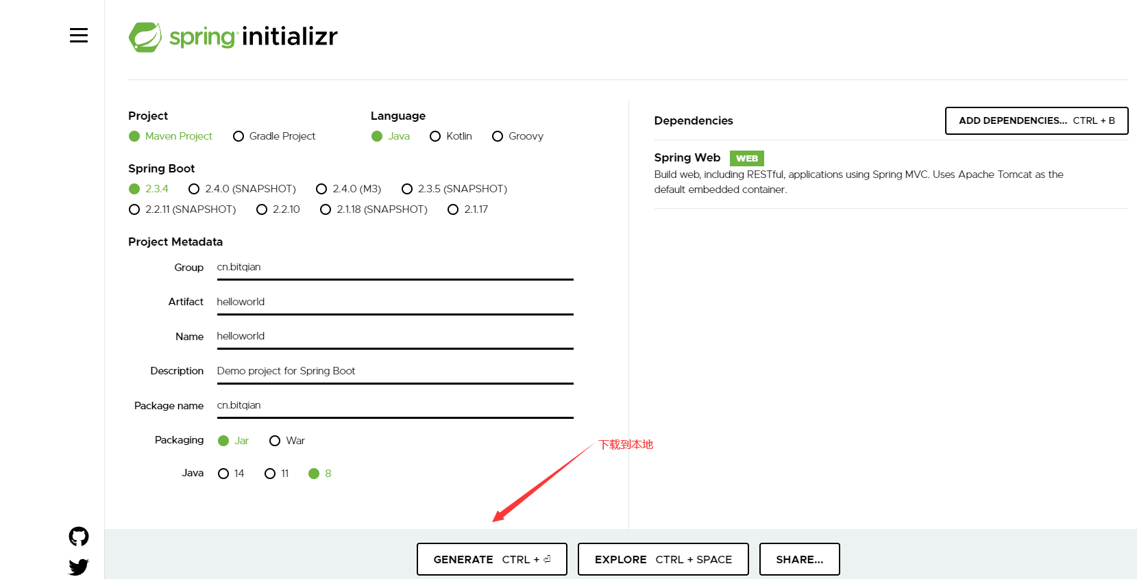Select Spring Boot 2.1.18 (SNAPSHOT)
The image size is (1137, 579).
tap(374, 209)
